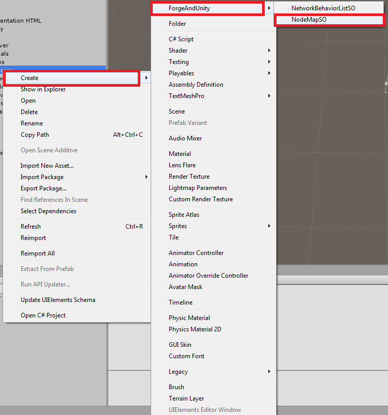
Task: Create an Animator Override Controller
Action: (214, 276)
